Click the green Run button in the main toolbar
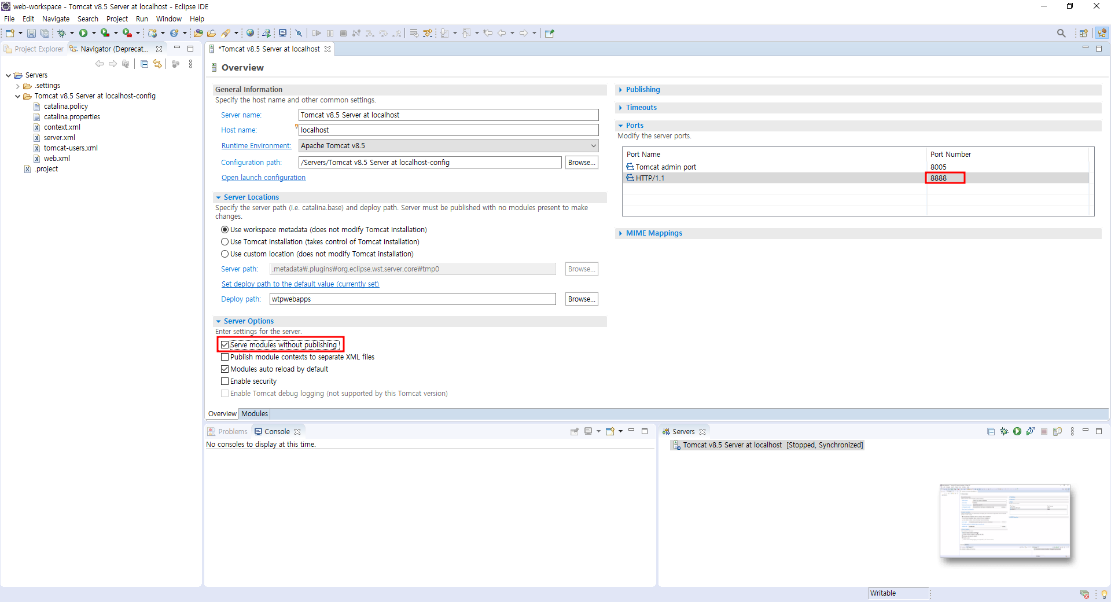 click(x=83, y=33)
